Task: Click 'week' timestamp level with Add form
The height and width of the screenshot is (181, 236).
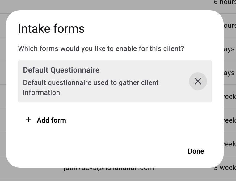Action: 230,120
